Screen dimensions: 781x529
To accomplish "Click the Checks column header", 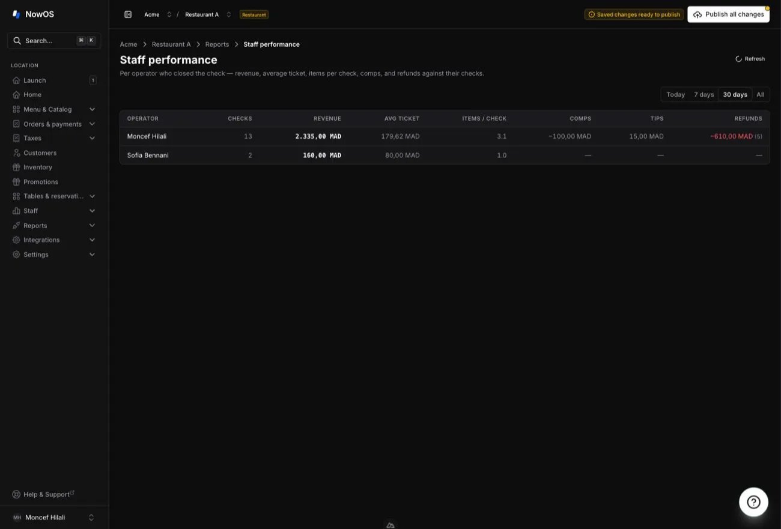I will click(240, 119).
